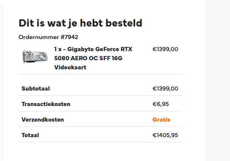Click the Subtotaal amount €1399,00
Screen dimensions: 230x161
[x=165, y=89]
